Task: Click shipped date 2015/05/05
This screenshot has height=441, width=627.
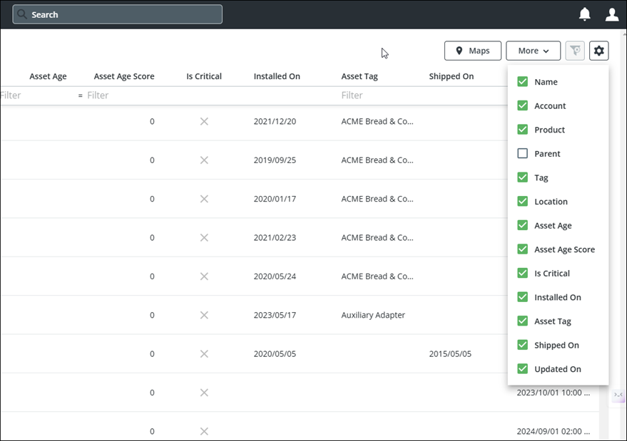Action: (450, 354)
